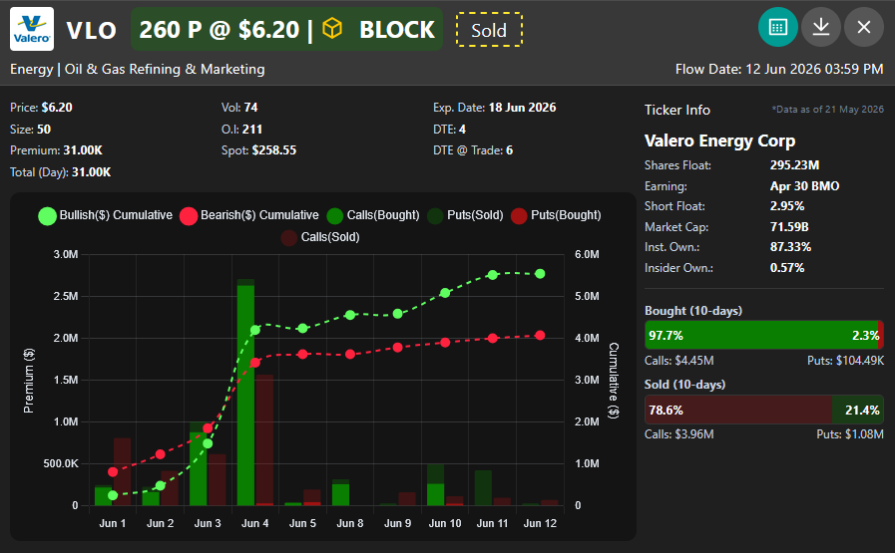Click the 260 P @ $6.20 BLOCK badge
895x553 pixels.
(286, 29)
